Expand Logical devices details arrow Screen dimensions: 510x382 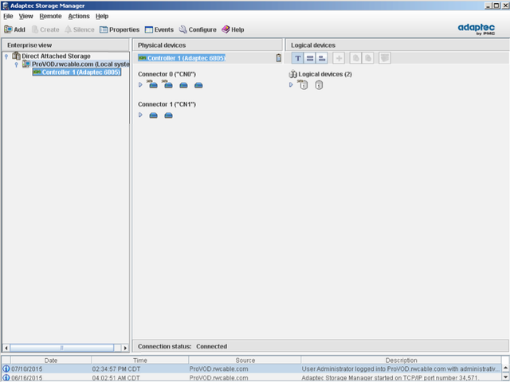(x=291, y=85)
